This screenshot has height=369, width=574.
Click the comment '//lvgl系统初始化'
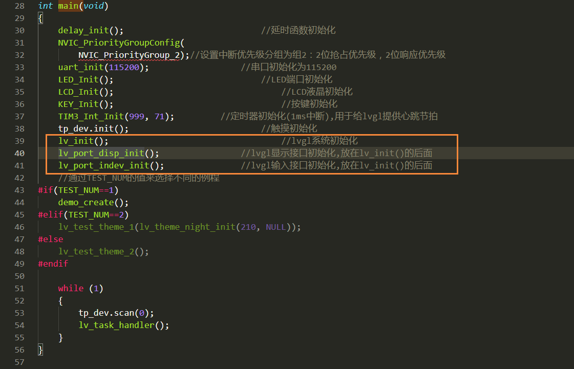pyautogui.click(x=320, y=141)
